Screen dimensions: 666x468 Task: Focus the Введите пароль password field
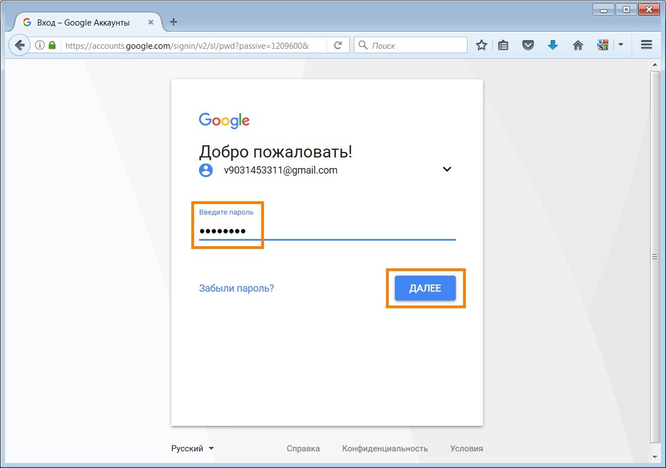click(x=327, y=230)
